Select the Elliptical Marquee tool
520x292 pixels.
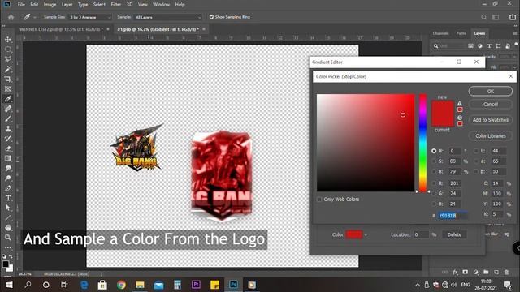8,49
